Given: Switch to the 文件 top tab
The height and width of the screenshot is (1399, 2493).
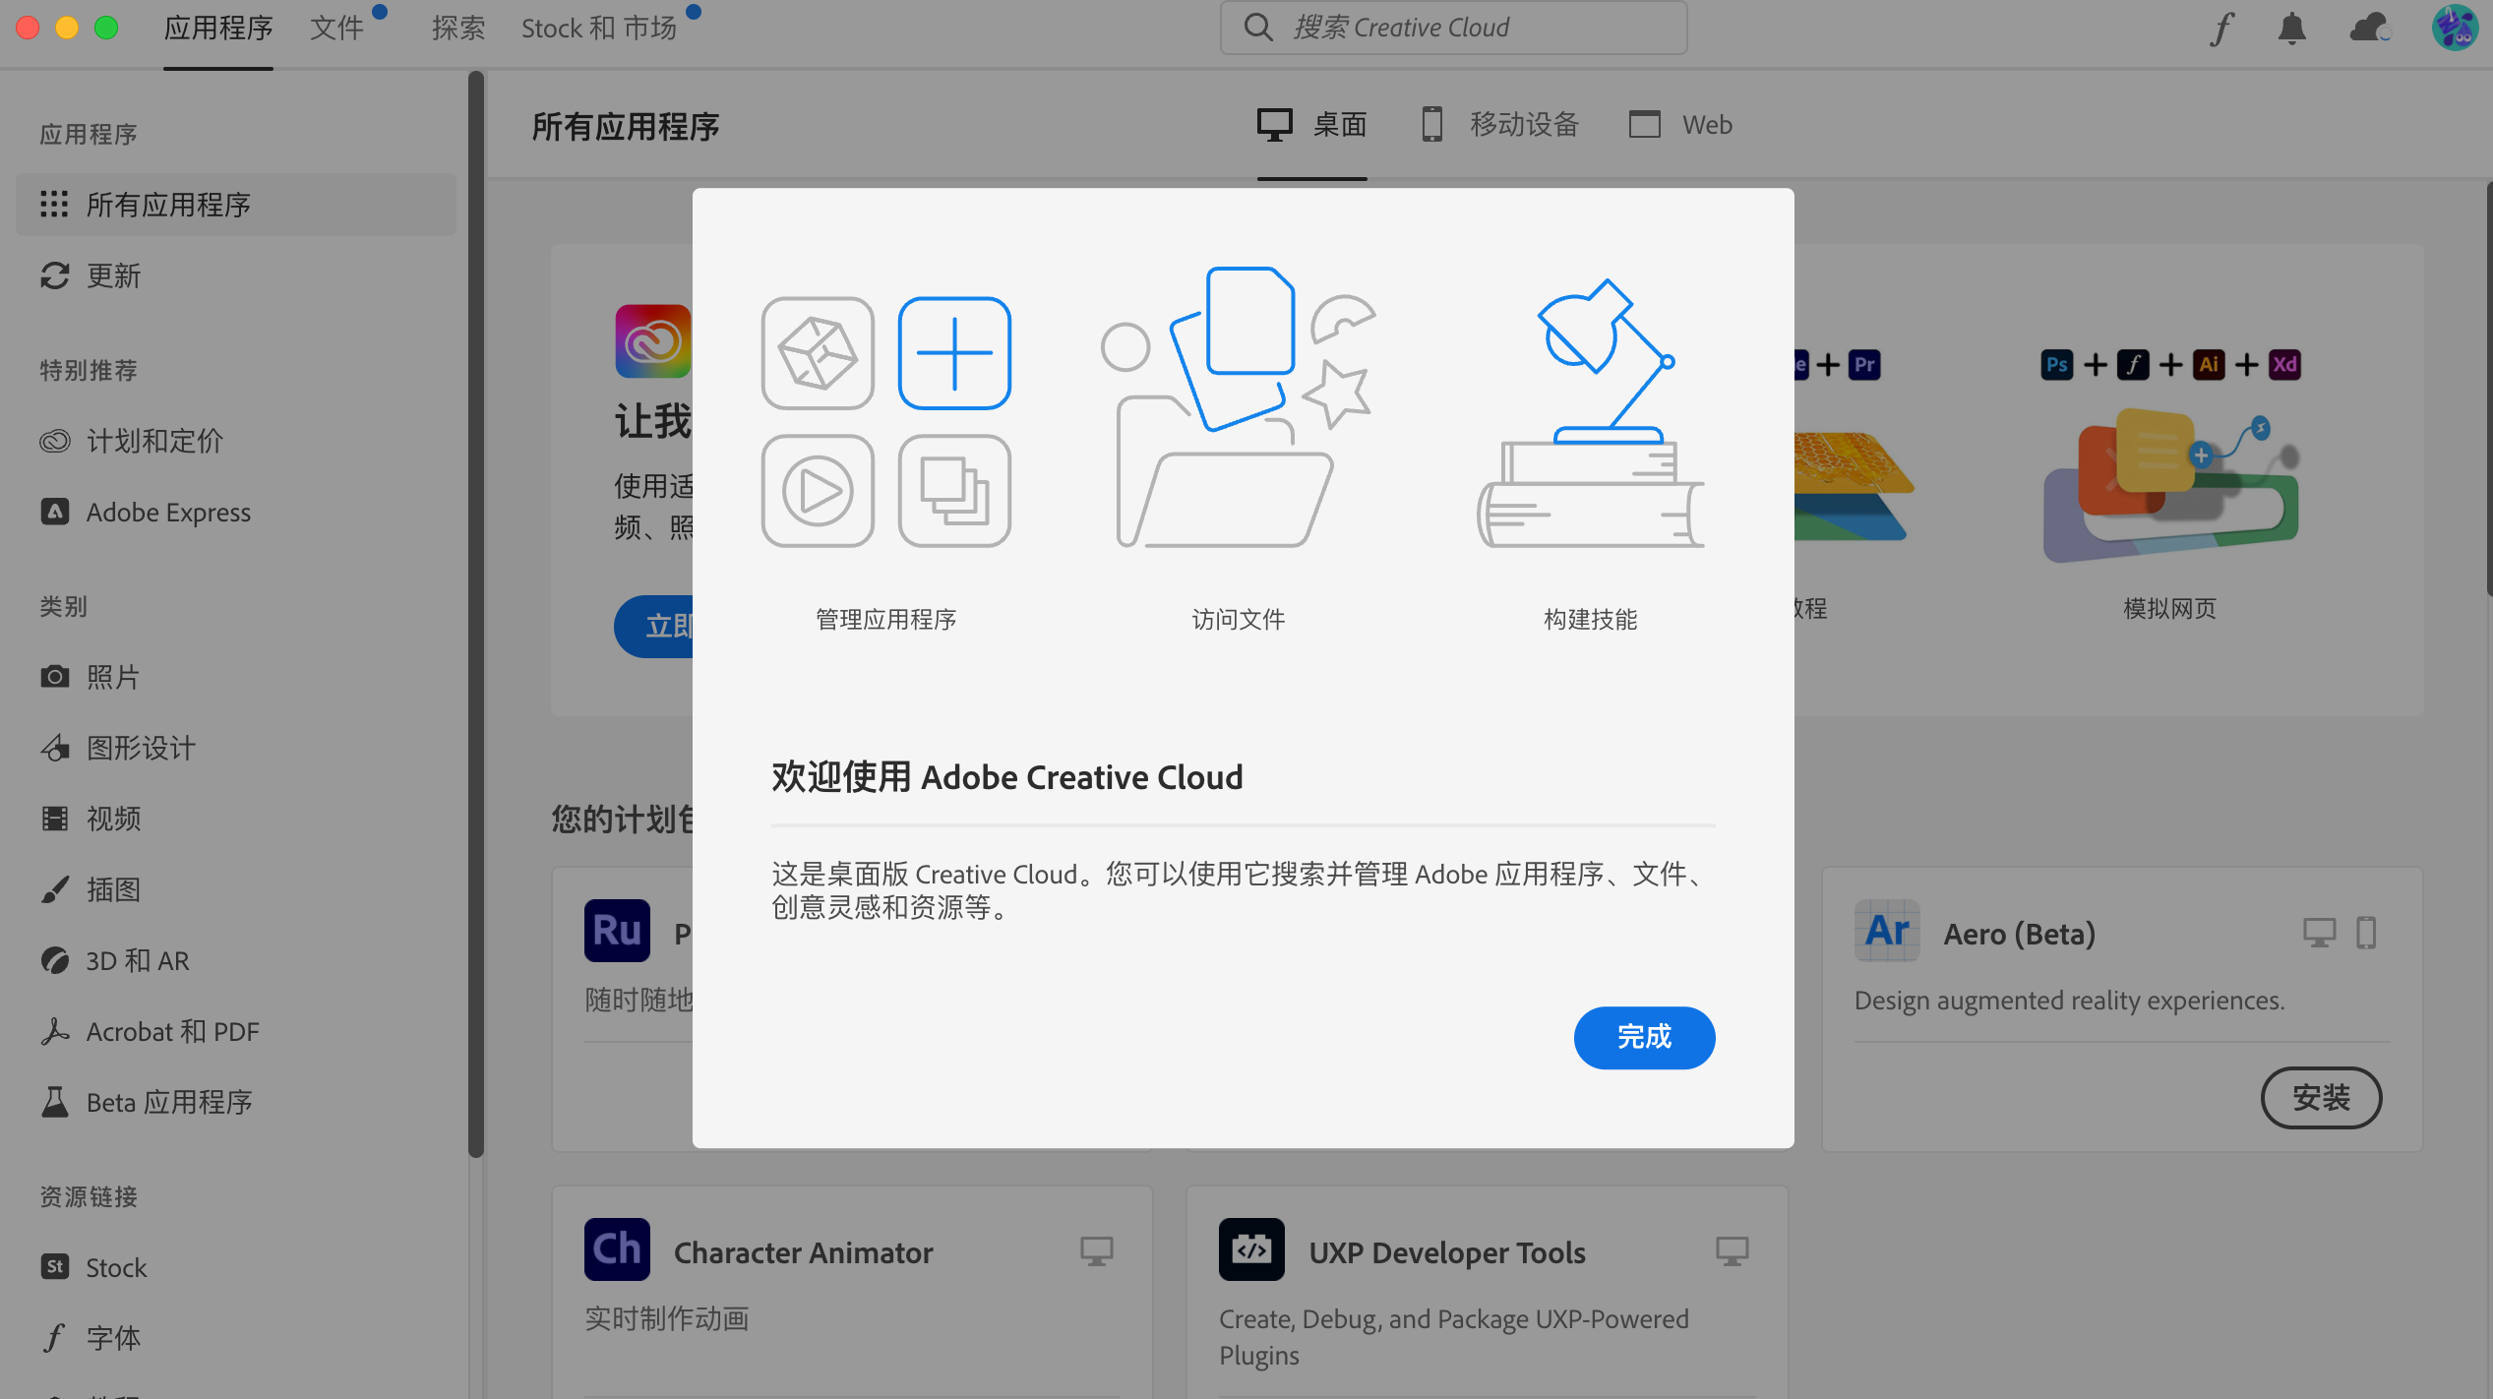Looking at the screenshot, I should pos(337,28).
